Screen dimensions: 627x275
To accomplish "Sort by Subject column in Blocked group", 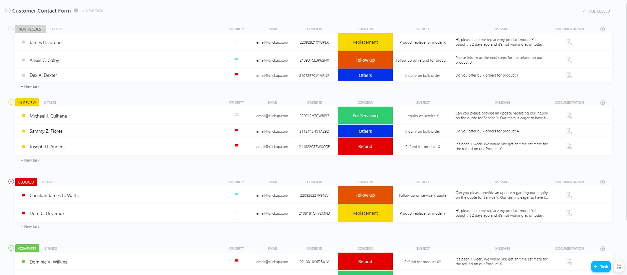I will (423, 182).
